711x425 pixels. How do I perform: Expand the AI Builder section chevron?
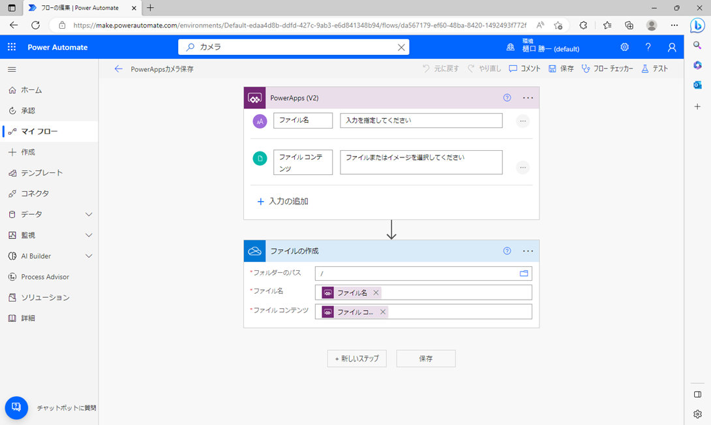[89, 256]
